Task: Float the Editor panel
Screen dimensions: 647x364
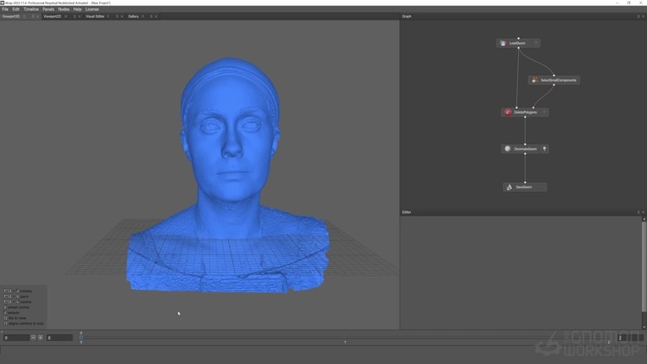Action: (x=638, y=212)
